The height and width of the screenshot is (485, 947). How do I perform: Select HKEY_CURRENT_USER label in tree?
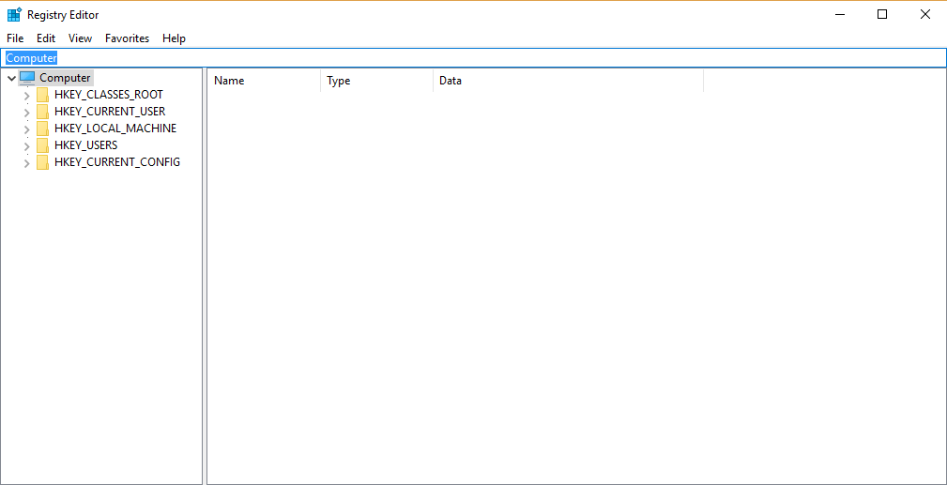point(110,112)
